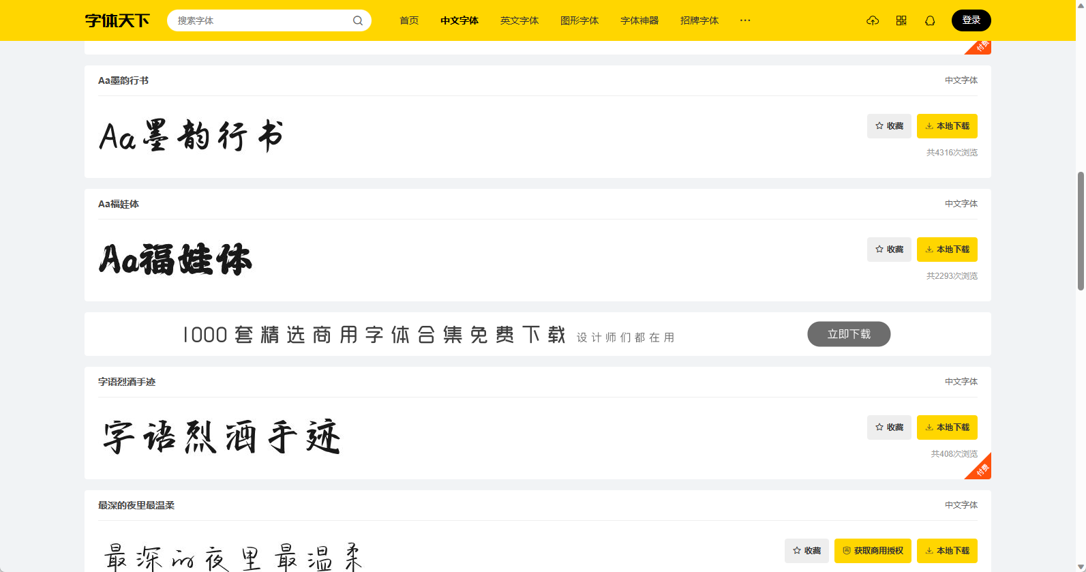Toggle favorite for 字语烈酒手迹
The image size is (1086, 572).
coord(889,427)
